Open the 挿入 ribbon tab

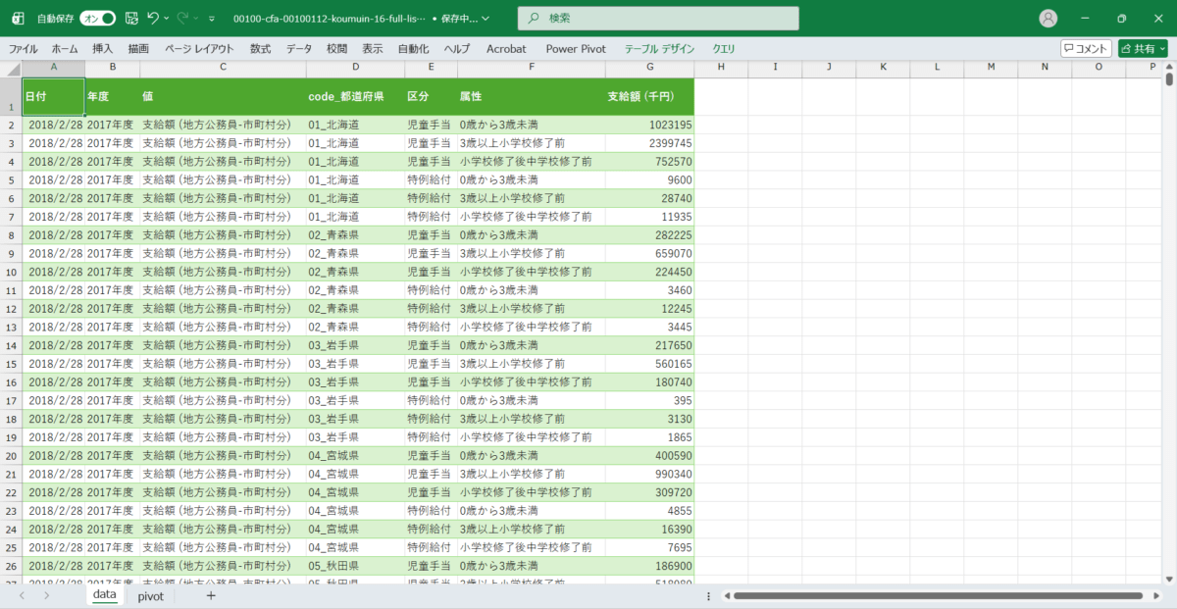click(103, 48)
